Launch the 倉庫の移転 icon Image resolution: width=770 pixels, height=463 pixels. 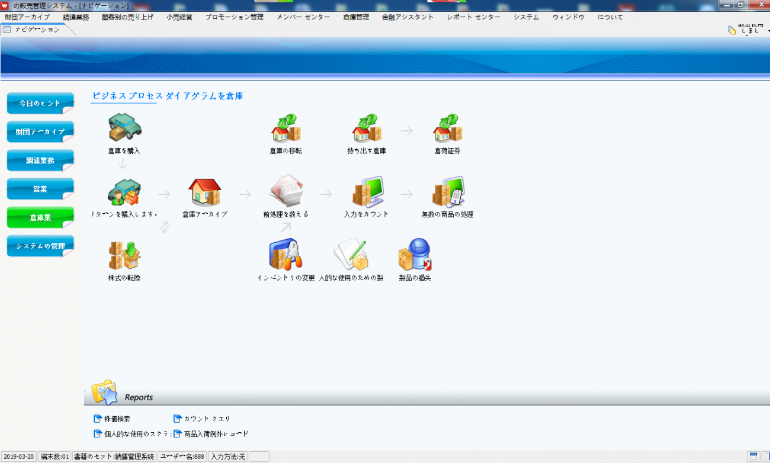286,128
